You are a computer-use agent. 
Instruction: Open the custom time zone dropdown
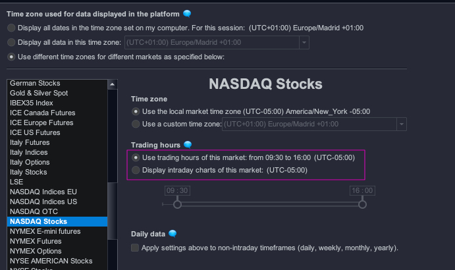(401, 124)
